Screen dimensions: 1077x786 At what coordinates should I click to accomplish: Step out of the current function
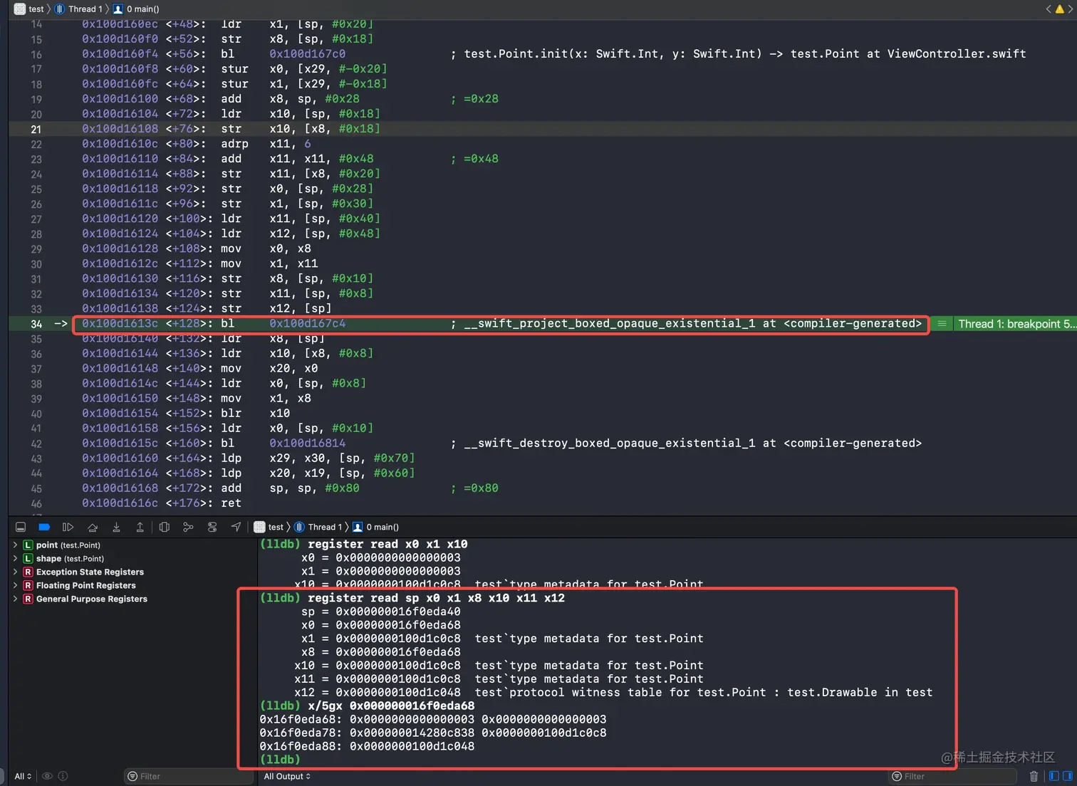click(140, 527)
